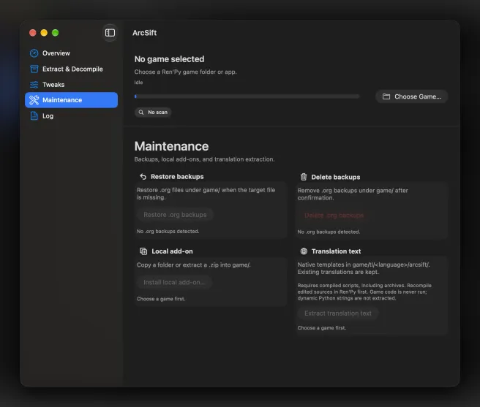This screenshot has height=407, width=480.
Task: Click the Choose Game... button
Action: point(412,96)
